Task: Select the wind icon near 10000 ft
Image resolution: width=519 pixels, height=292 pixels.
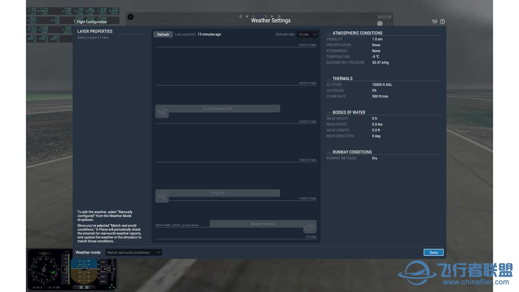Action: [162, 197]
